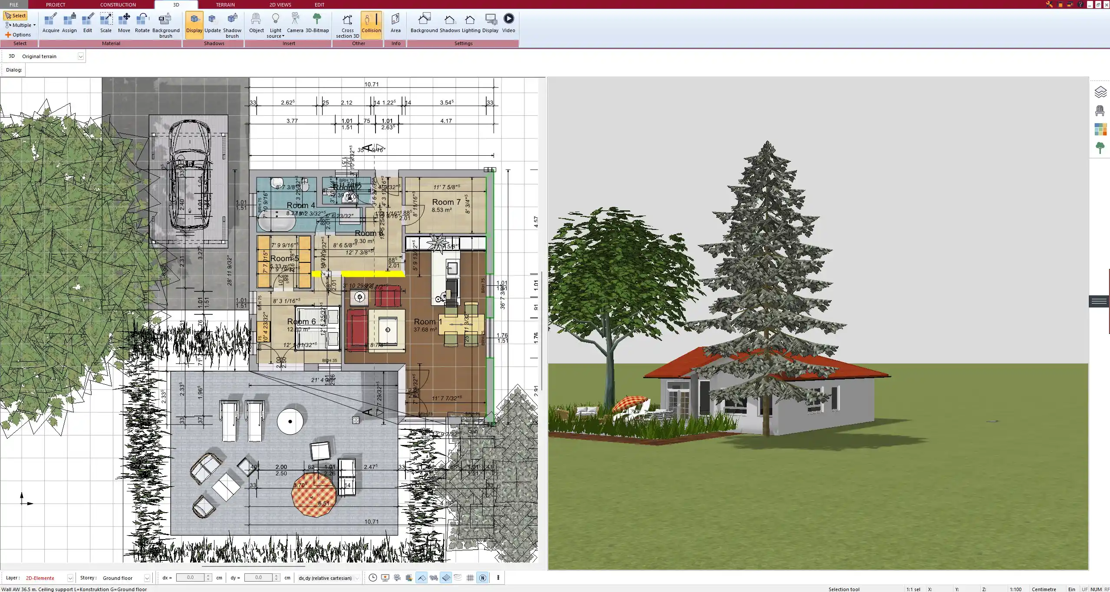1110x592 pixels.
Task: Toggle the grid display in status bar
Action: click(470, 578)
